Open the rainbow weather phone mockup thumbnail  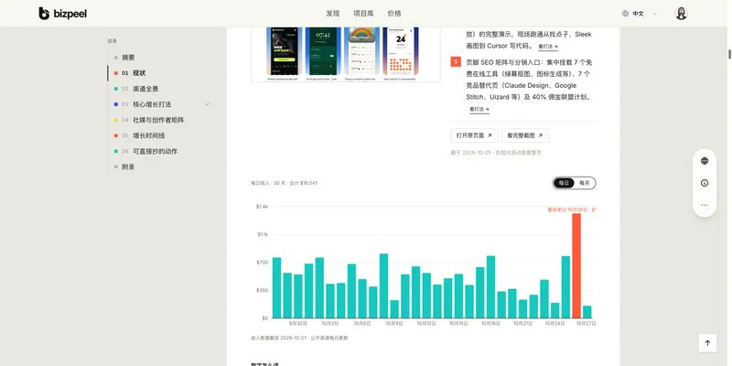tap(361, 51)
